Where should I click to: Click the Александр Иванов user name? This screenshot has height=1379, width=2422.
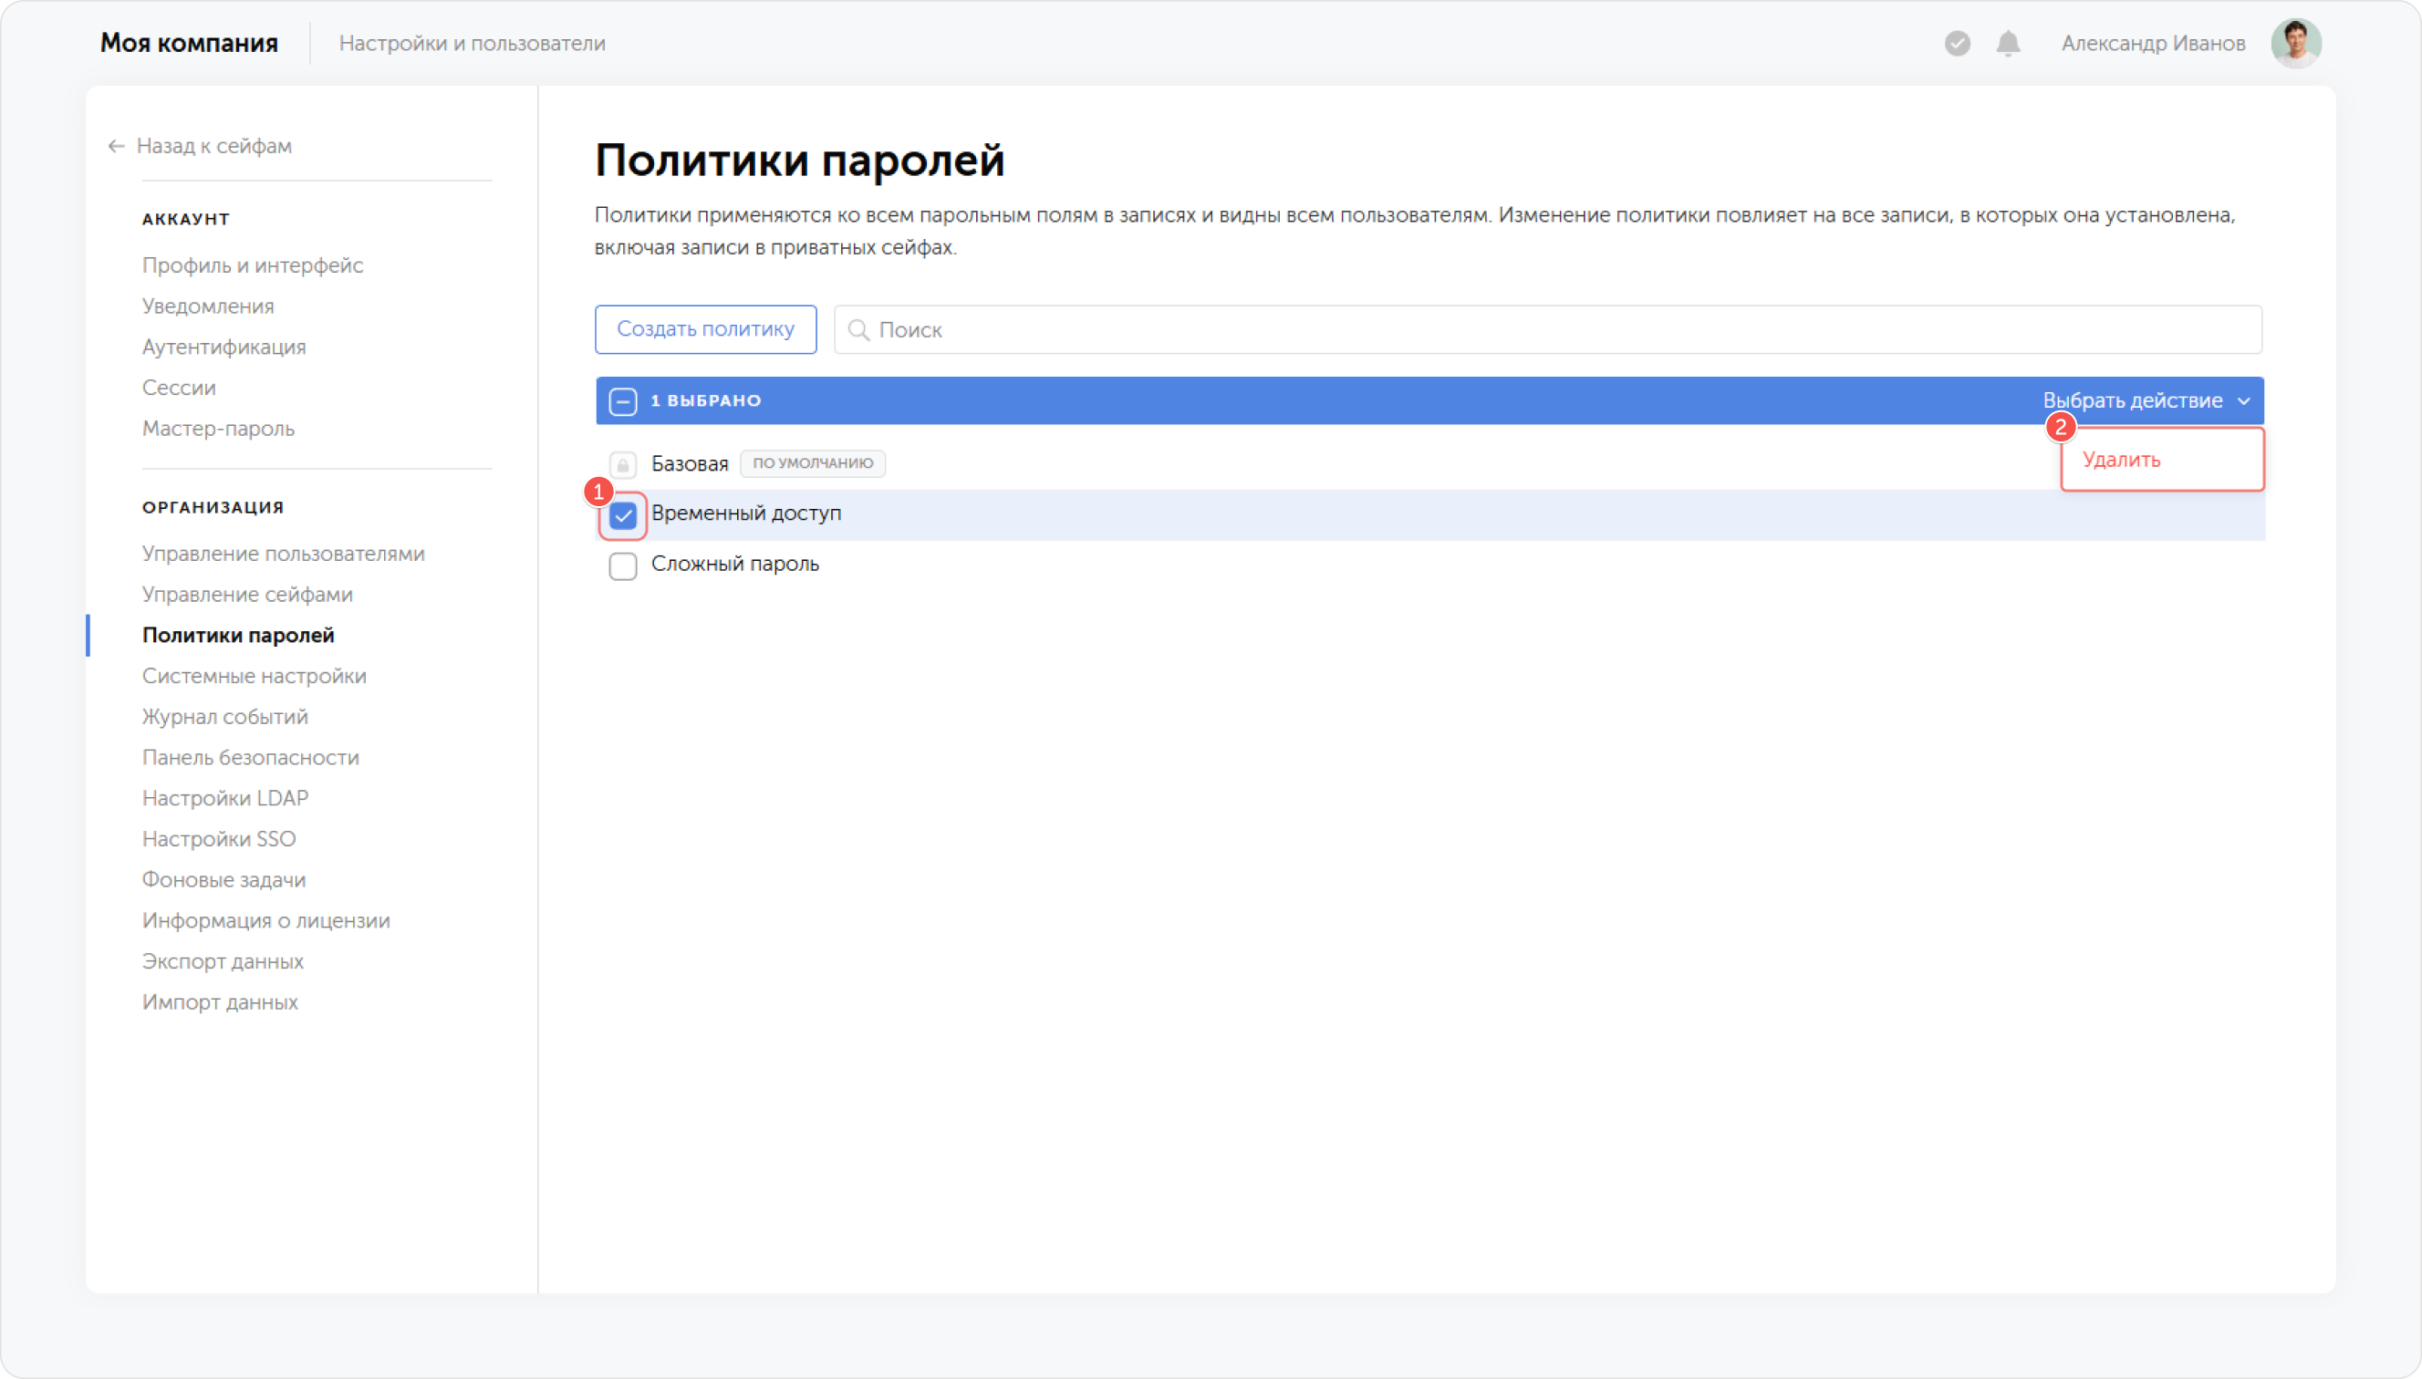tap(2153, 44)
